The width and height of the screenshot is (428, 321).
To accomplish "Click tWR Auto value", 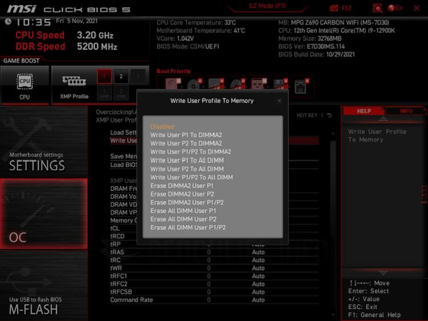I will coord(258,268).
